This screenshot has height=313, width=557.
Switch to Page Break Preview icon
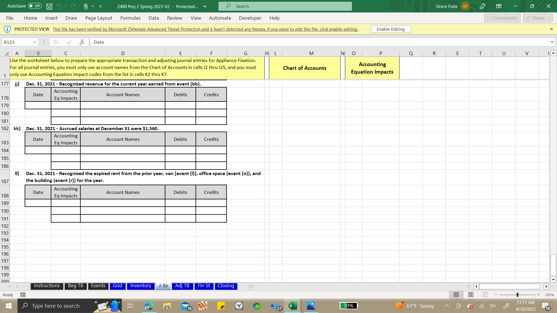485,295
